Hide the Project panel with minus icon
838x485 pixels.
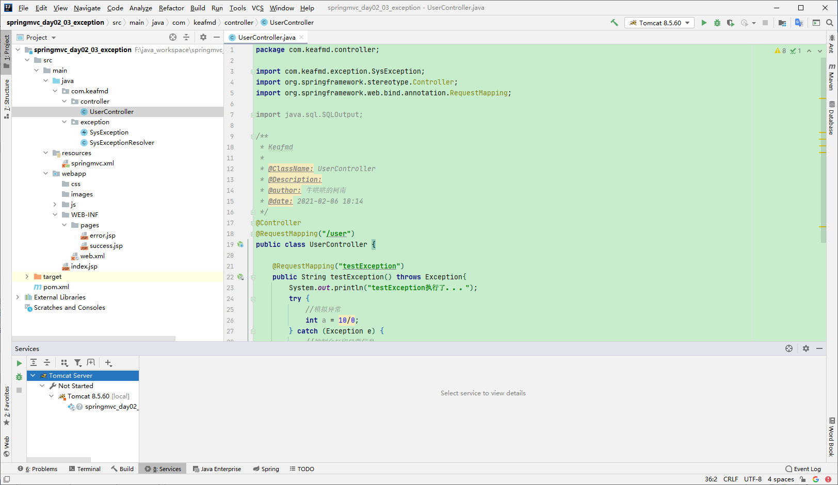coord(217,37)
